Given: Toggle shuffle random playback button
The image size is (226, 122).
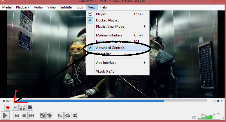Looking at the screenshot, I should [75, 116].
